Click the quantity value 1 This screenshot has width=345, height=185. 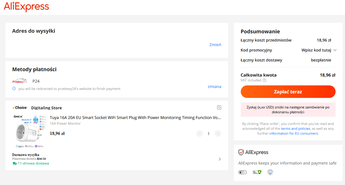click(208, 134)
